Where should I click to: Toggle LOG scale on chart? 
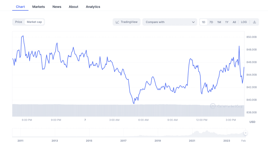(x=244, y=22)
